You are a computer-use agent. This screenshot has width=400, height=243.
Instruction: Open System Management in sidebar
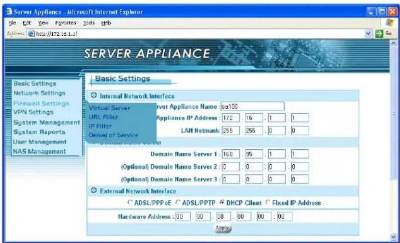point(47,122)
